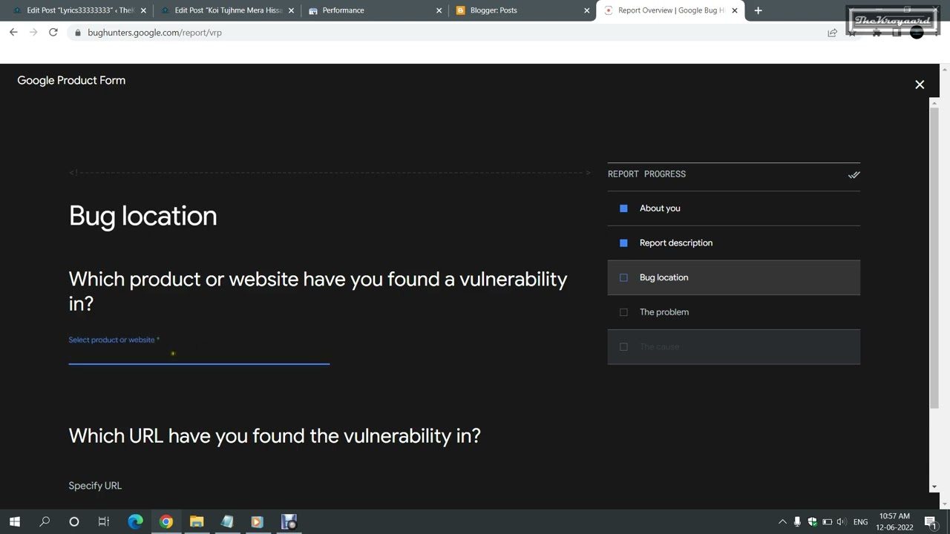Open Windows Security tray icon
Screen dimensions: 950x534
812,522
